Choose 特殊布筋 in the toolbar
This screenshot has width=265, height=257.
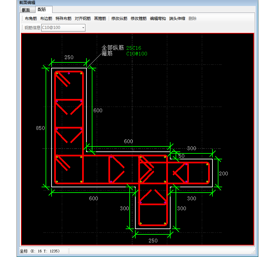[x=64, y=19]
